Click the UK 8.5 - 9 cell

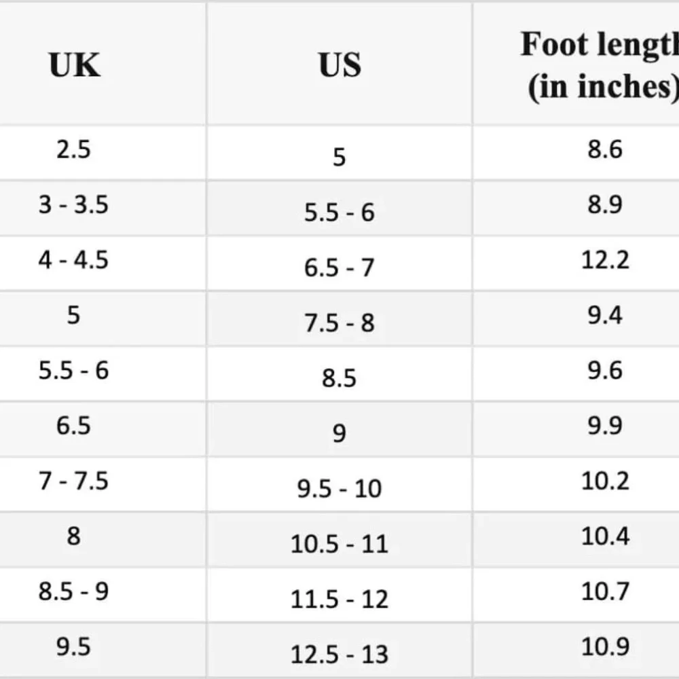pyautogui.click(x=73, y=591)
